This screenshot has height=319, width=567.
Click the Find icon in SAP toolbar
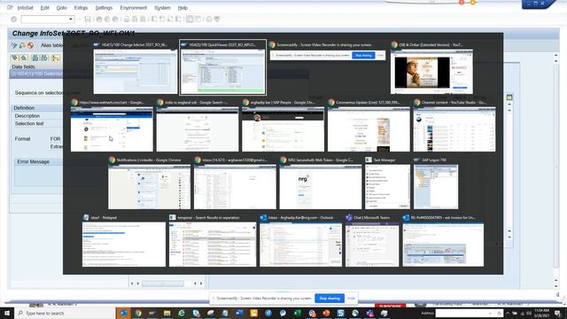135,19
